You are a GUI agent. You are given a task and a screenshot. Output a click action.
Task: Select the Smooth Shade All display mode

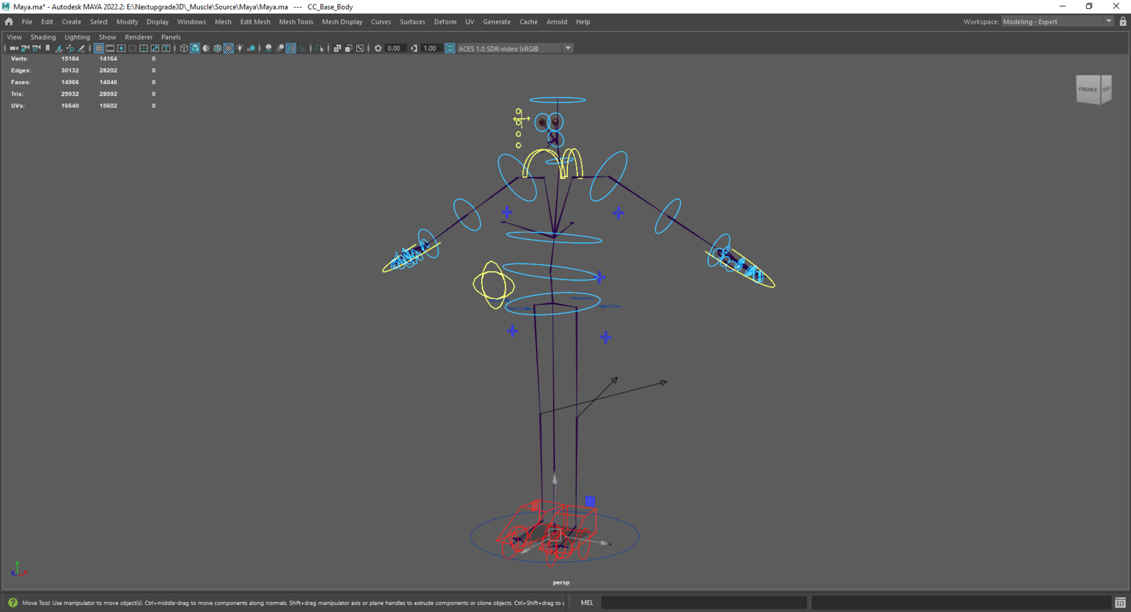point(195,48)
